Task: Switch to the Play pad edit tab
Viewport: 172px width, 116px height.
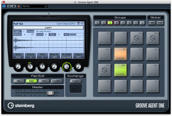Action: [19, 81]
